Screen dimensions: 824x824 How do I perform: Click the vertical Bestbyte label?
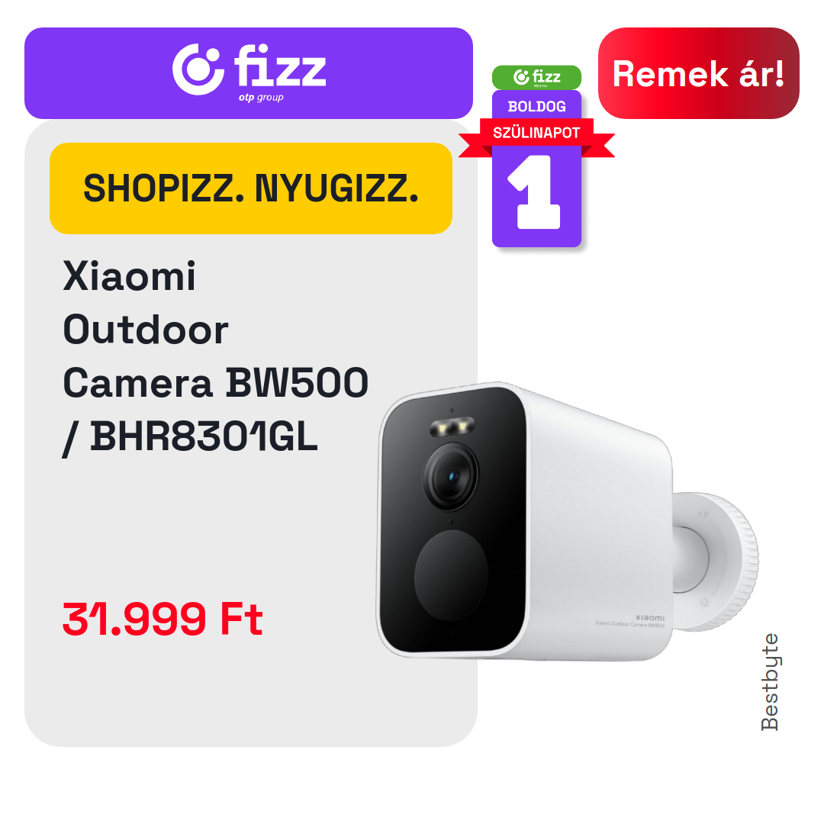click(769, 681)
